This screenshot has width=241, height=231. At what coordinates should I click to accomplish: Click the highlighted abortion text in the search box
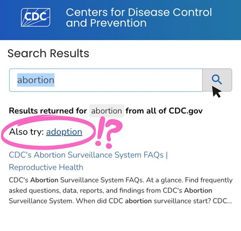(36, 80)
